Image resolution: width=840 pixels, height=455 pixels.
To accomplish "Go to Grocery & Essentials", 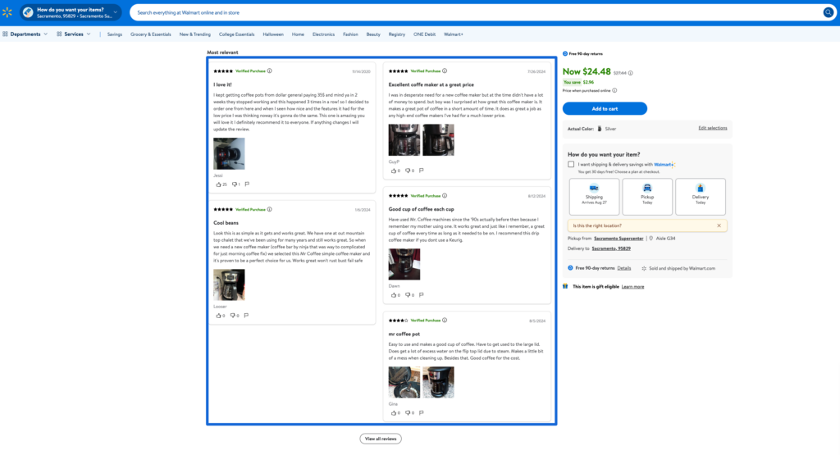I will pyautogui.click(x=151, y=34).
